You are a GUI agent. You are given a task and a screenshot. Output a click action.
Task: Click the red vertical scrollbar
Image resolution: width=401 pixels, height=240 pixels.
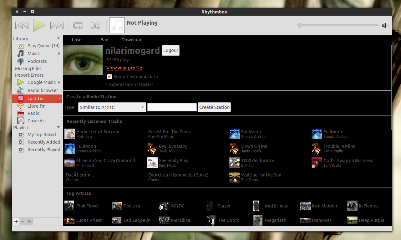pos(391,87)
